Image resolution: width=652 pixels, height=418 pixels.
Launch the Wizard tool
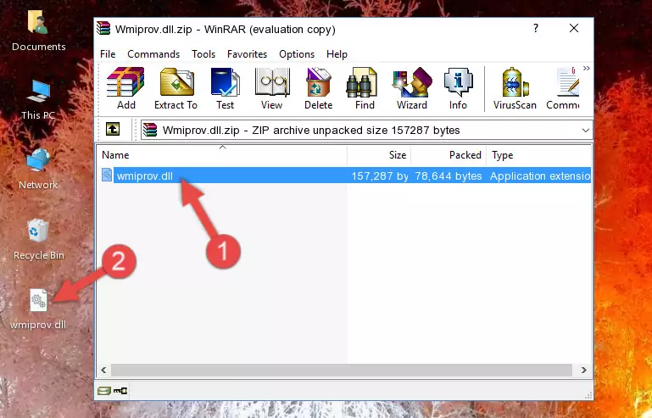coord(412,88)
